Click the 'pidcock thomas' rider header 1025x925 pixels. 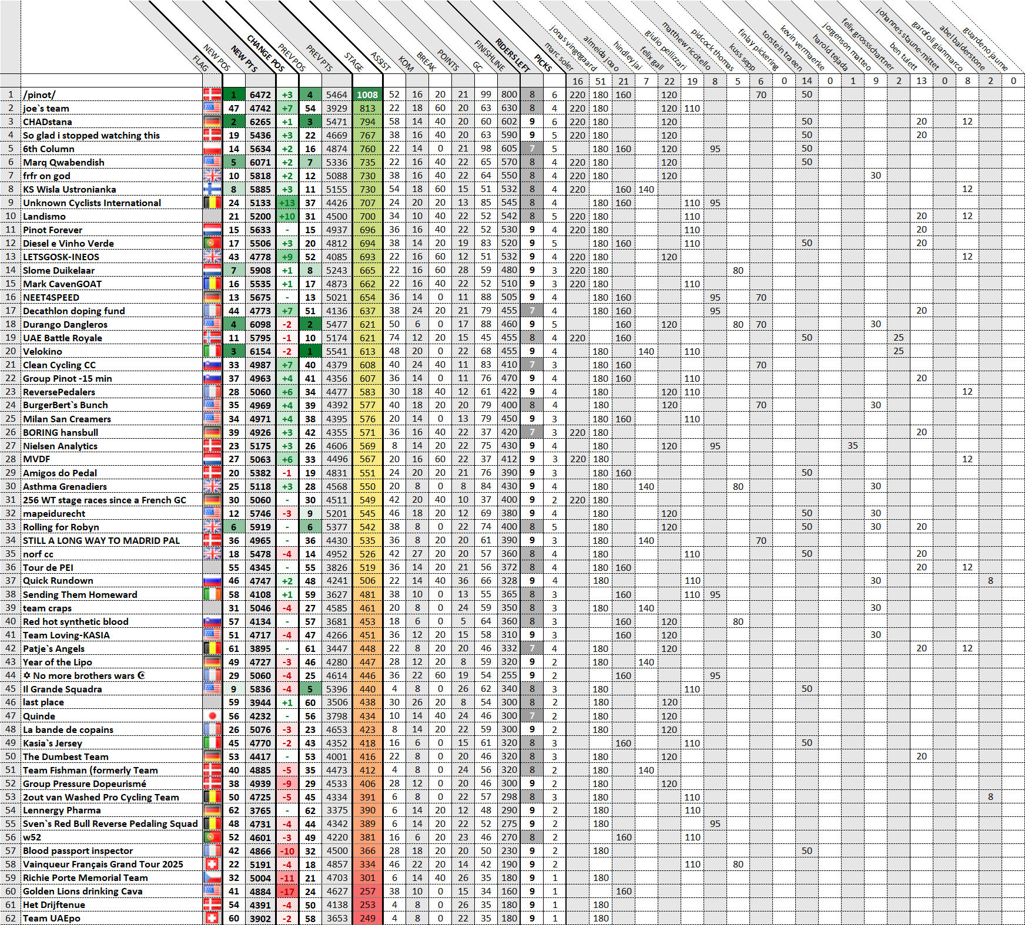712,50
